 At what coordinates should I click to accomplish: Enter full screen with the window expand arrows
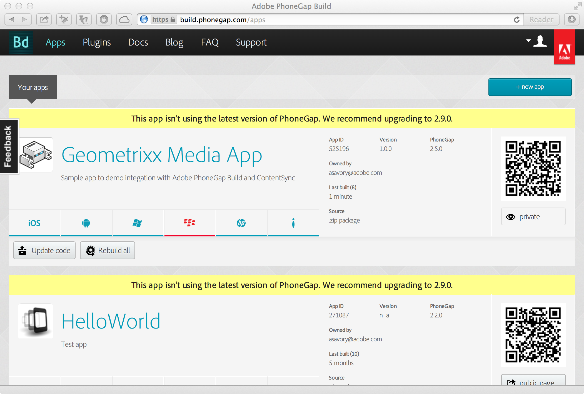click(x=578, y=6)
